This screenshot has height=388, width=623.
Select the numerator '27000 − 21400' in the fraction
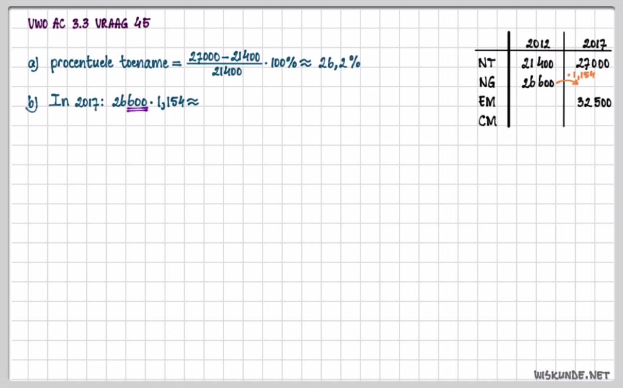224,57
